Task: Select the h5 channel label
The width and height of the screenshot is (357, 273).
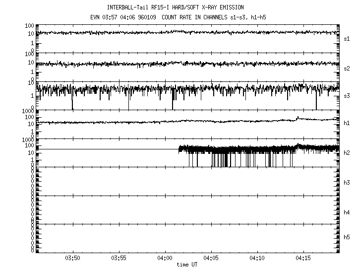Action: click(347, 238)
